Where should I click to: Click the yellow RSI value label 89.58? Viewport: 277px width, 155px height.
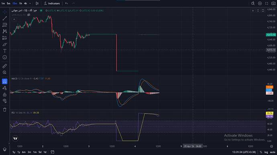pos(270,113)
